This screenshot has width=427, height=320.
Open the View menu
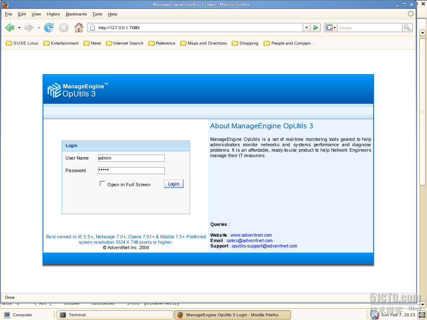(36, 14)
